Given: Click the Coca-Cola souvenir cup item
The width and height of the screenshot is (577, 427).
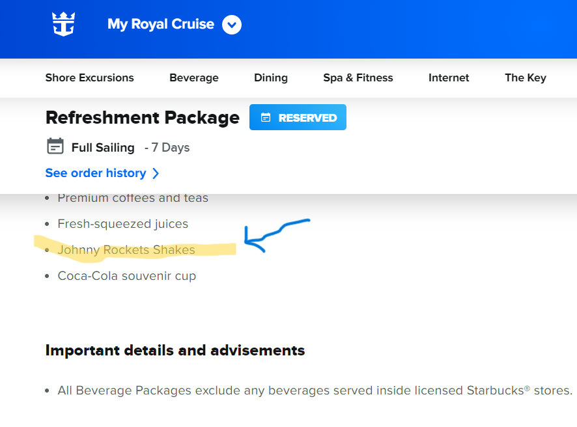Looking at the screenshot, I should tap(126, 276).
